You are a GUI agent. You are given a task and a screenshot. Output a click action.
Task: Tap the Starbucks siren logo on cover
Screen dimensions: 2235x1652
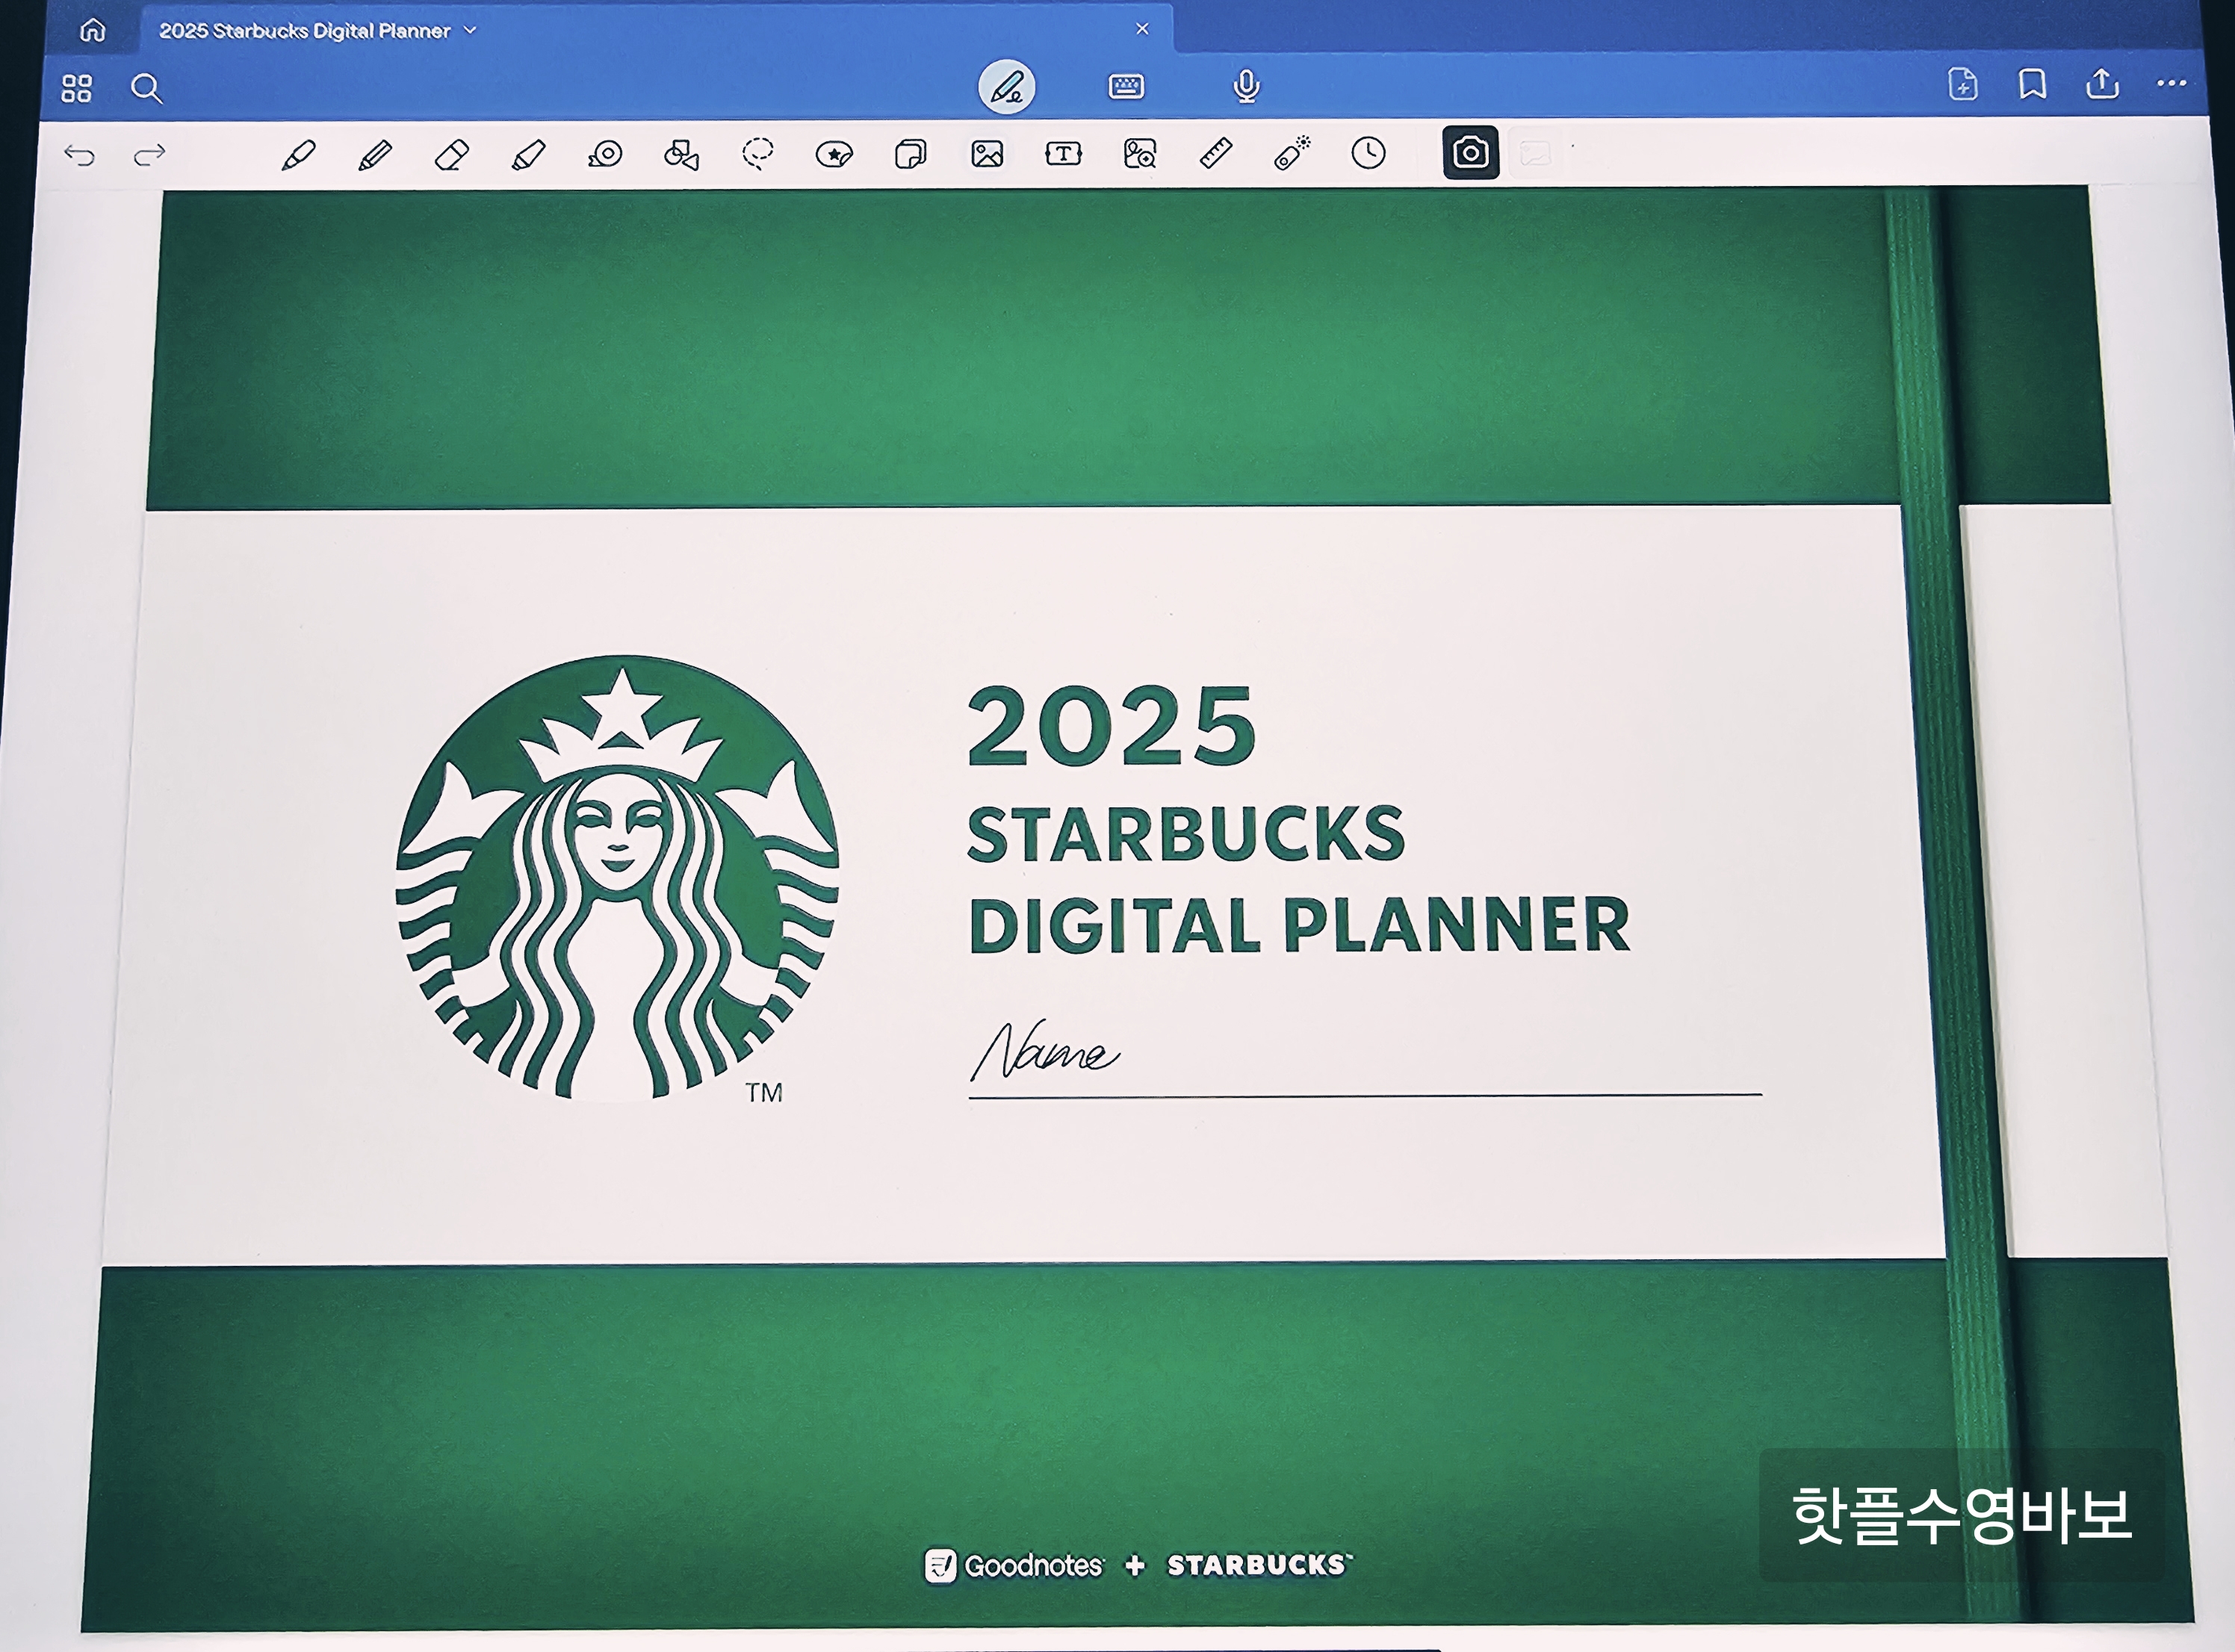tap(617, 878)
